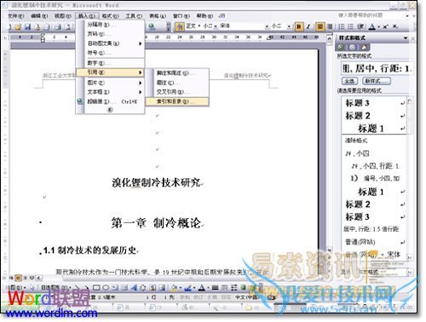This screenshot has height=322, width=426.
Task: Open the 小二 font size dropdown
Action: point(289,26)
